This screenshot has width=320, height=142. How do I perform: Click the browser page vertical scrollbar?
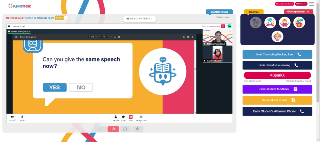pos(318,53)
